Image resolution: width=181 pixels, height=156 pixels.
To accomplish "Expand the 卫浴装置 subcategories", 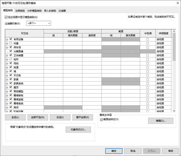I will point(7,56).
